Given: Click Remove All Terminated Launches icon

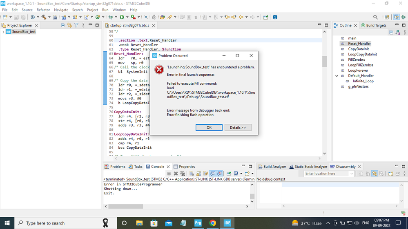Looking at the screenshot, I should (x=183, y=174).
